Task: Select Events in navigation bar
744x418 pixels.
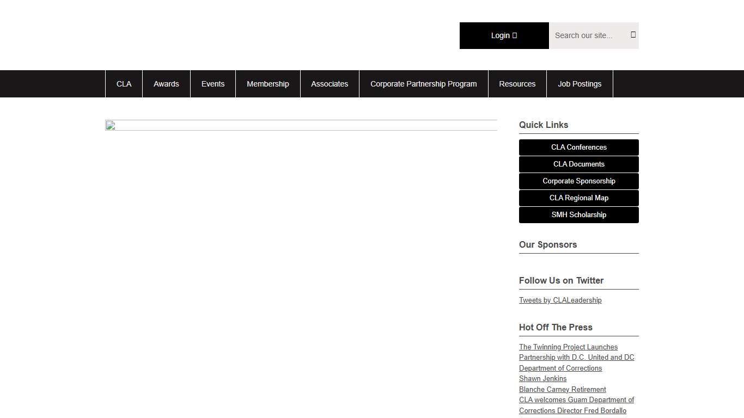Action: [213, 84]
